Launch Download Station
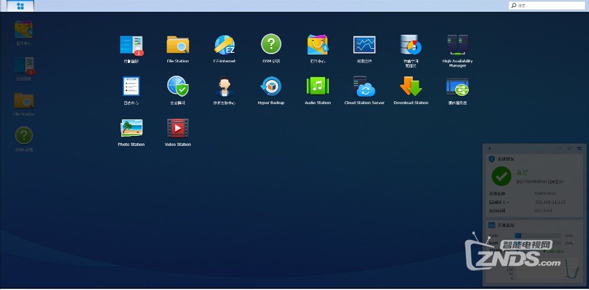The width and height of the screenshot is (589, 290). point(411,86)
